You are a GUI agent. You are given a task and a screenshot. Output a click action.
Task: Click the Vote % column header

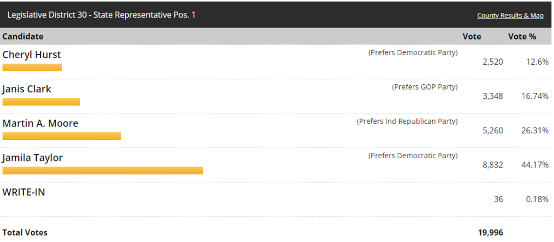pos(522,37)
